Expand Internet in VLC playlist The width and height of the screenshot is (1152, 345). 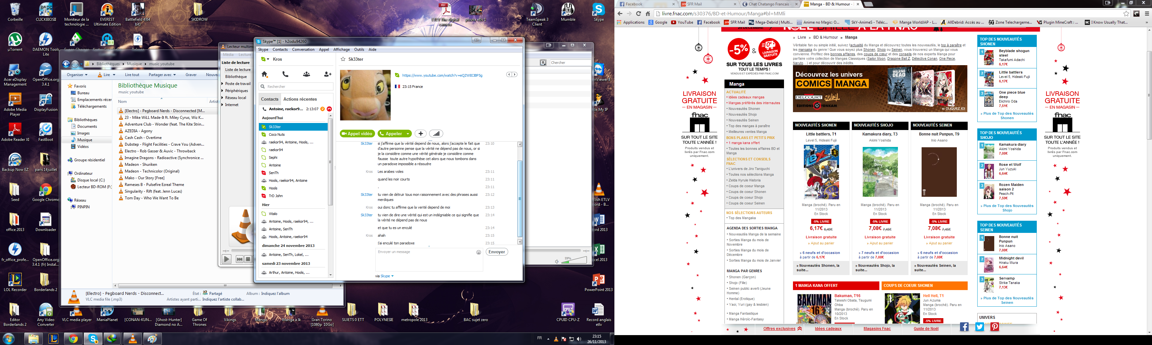click(x=223, y=105)
